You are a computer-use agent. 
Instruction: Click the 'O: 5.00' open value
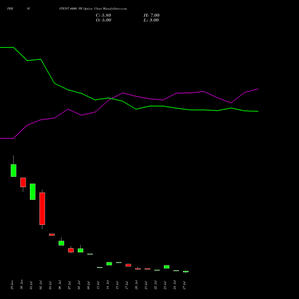click(103, 20)
